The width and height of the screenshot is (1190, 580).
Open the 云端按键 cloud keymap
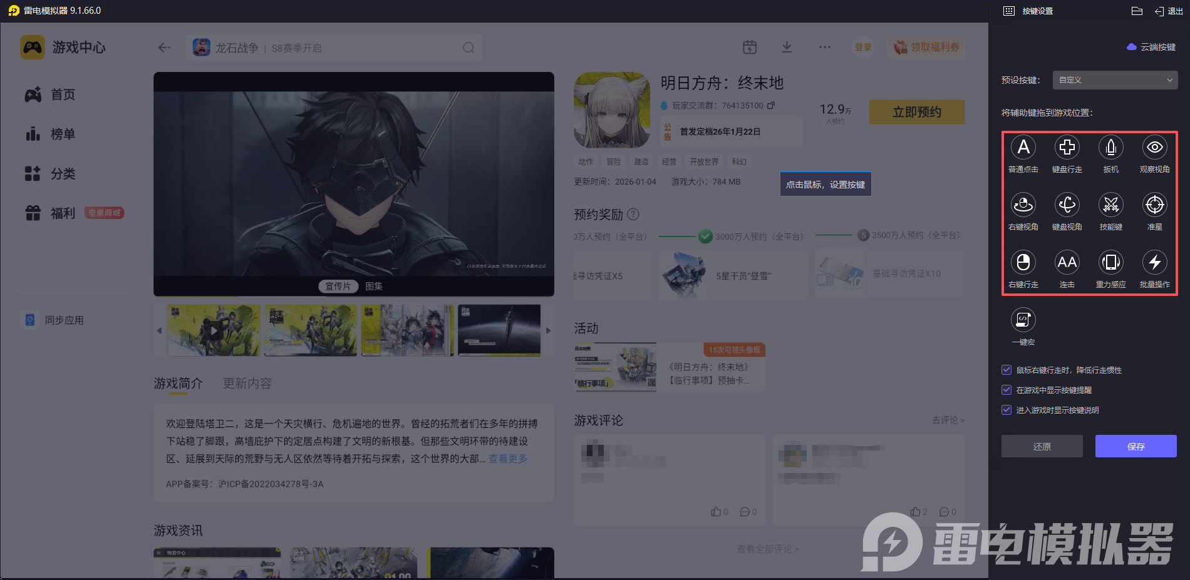pyautogui.click(x=1151, y=47)
